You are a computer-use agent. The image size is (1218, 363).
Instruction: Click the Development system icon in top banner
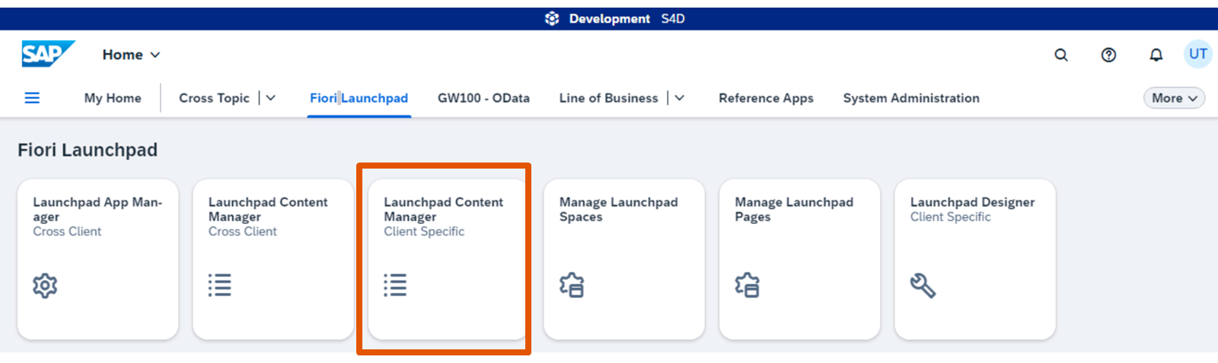point(552,18)
